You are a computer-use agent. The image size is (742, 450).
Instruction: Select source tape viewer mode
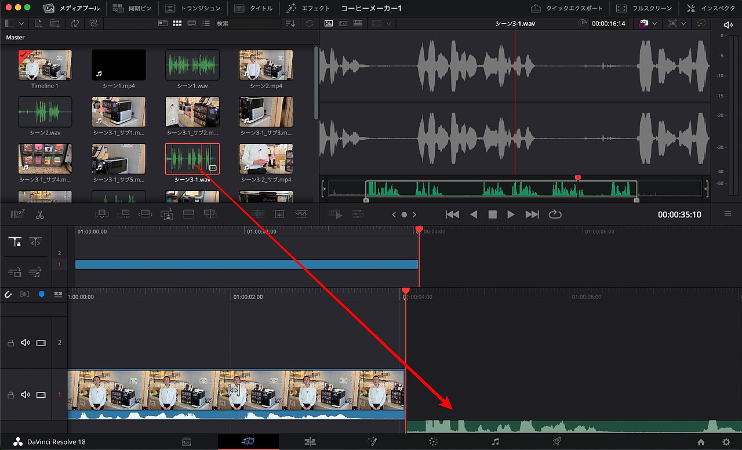pyautogui.click(x=343, y=23)
